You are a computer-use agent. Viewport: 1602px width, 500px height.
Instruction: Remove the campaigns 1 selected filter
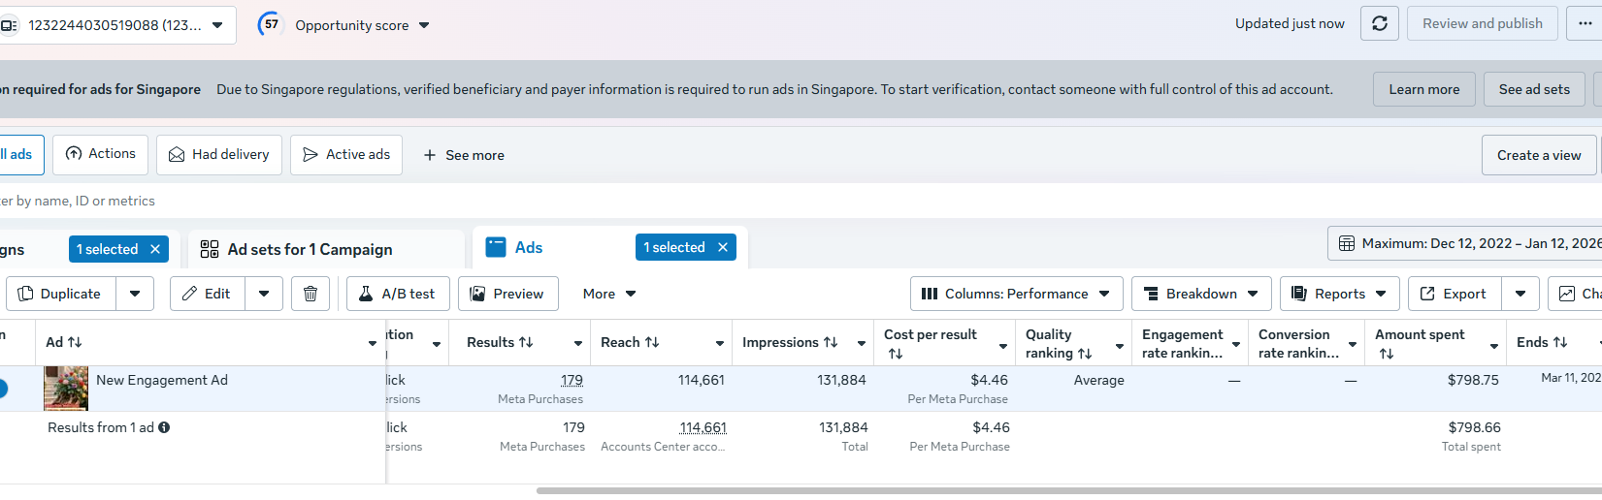(x=155, y=249)
